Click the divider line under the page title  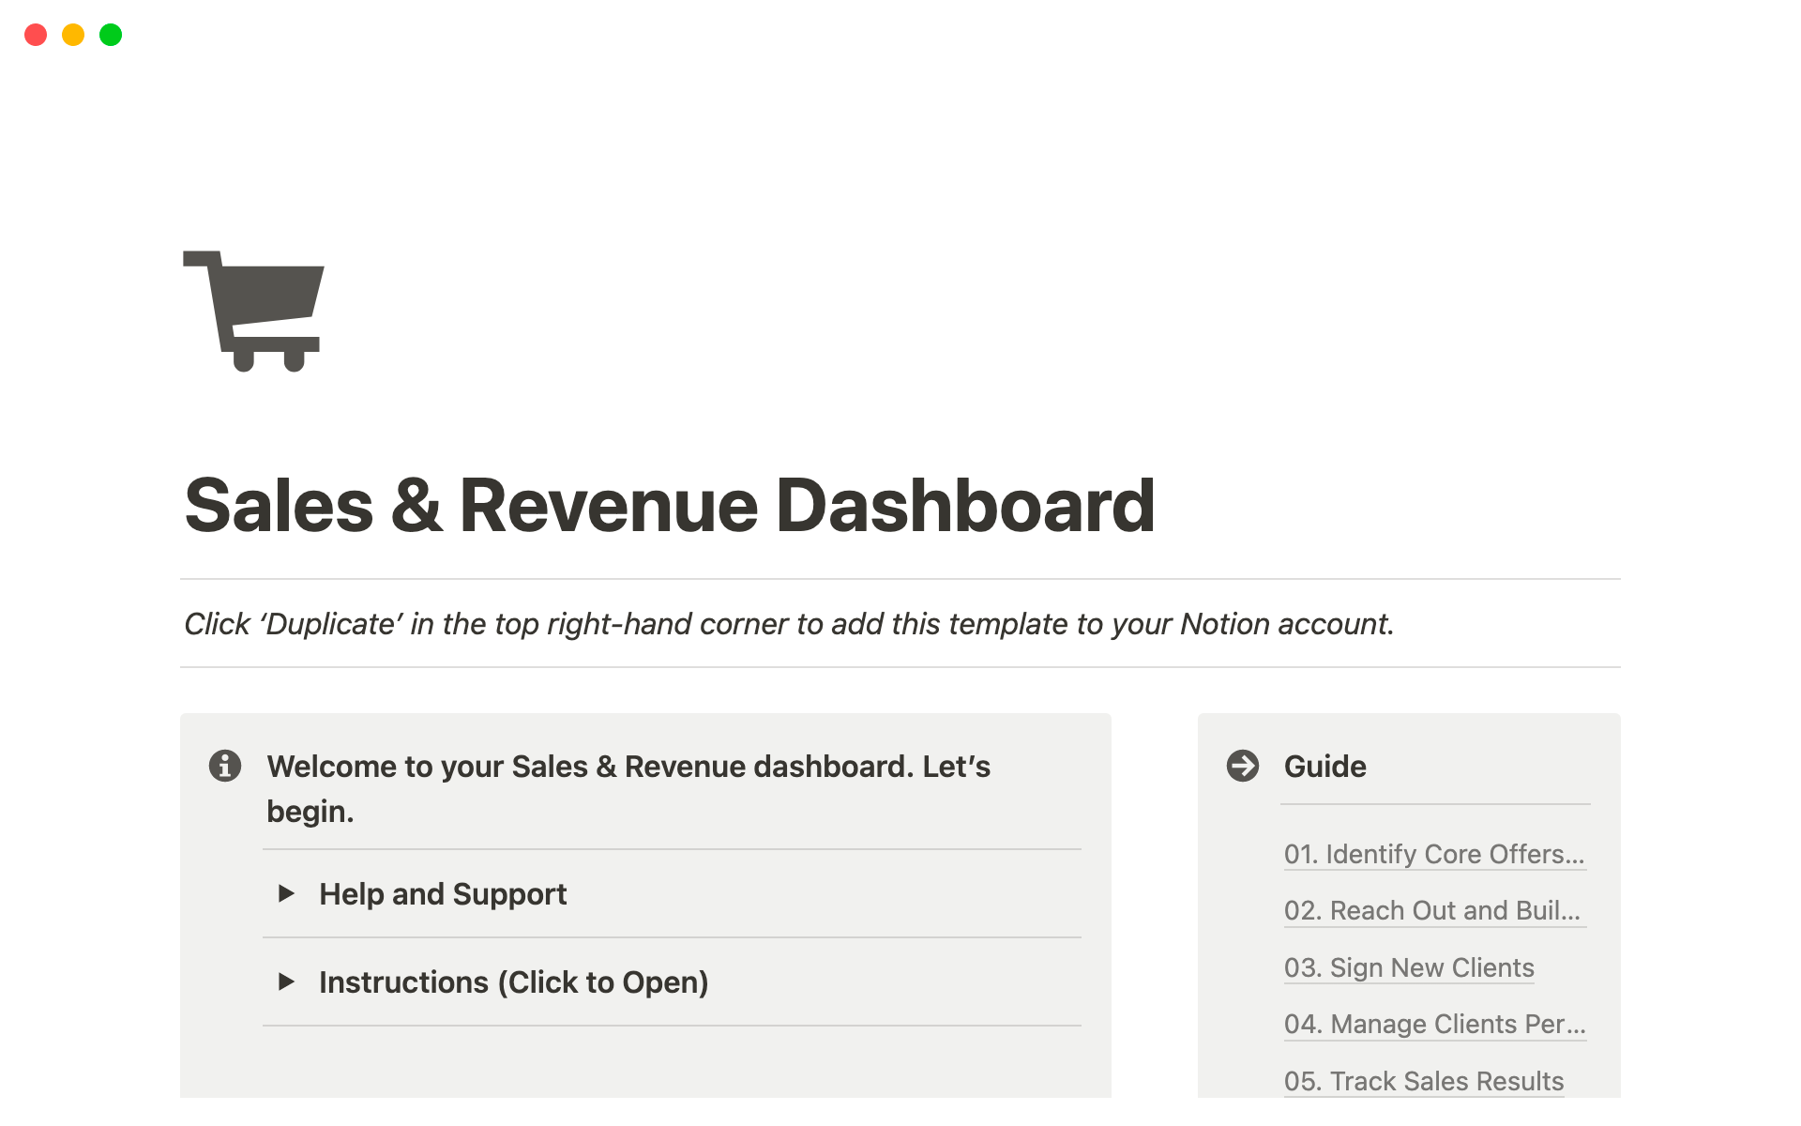900,579
